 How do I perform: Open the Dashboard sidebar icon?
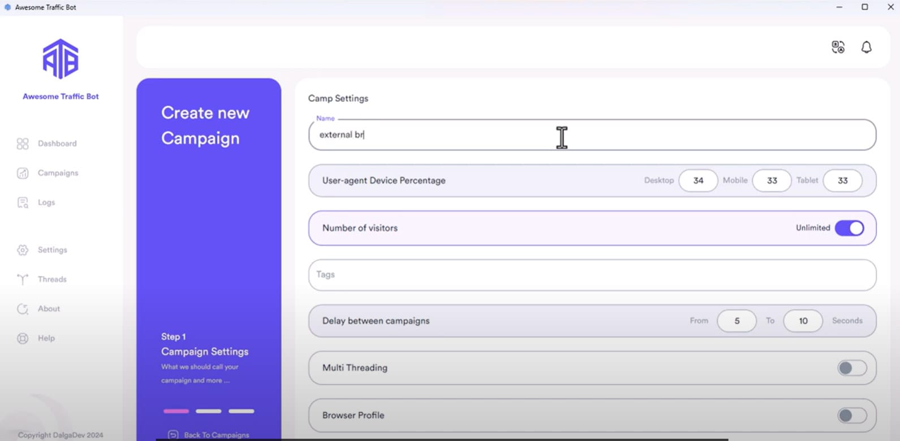(x=23, y=144)
